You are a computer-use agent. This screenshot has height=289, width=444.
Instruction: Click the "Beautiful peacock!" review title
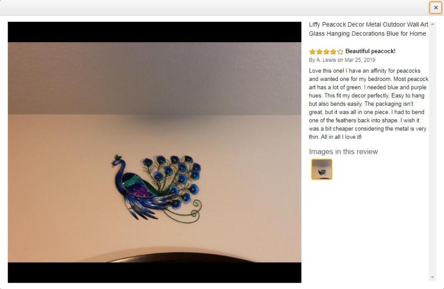click(370, 51)
